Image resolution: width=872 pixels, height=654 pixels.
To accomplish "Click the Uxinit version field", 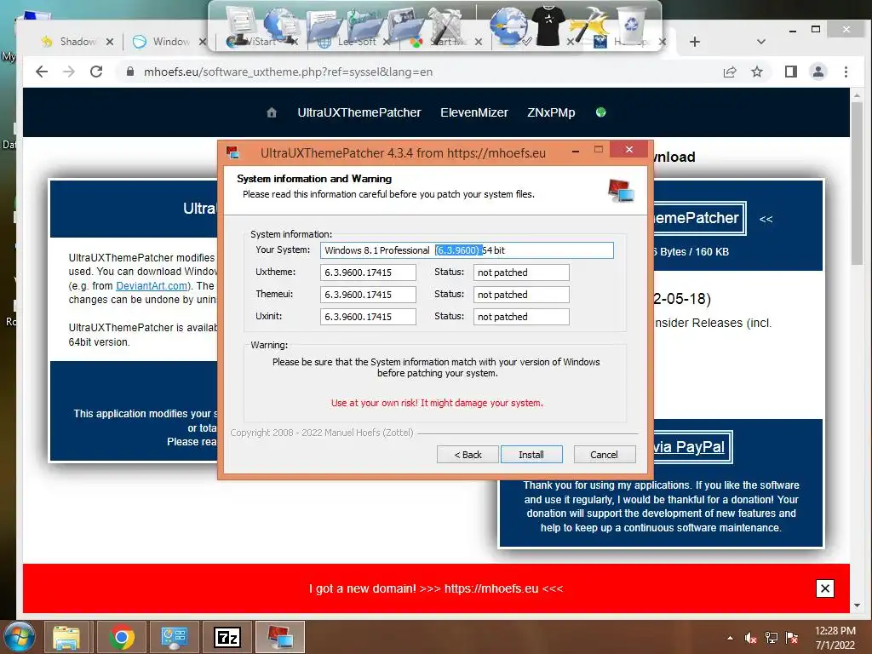I will [x=368, y=317].
